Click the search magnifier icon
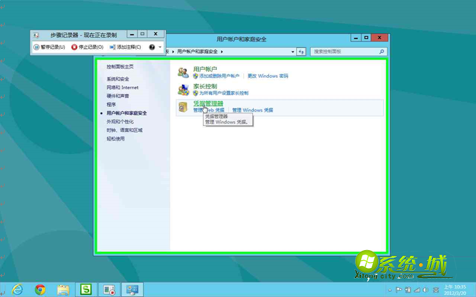 pyautogui.click(x=381, y=51)
